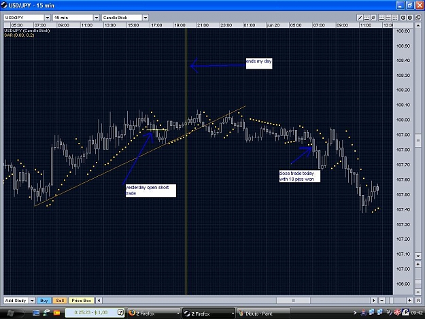The width and height of the screenshot is (425, 319).
Task: Choose the third grid layout icon
Action: click(x=395, y=18)
